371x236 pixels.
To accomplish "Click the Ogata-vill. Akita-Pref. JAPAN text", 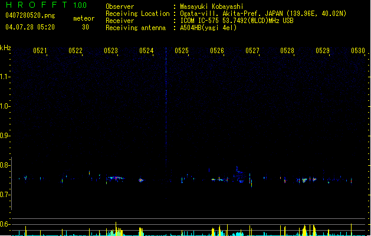I will 231,14.
